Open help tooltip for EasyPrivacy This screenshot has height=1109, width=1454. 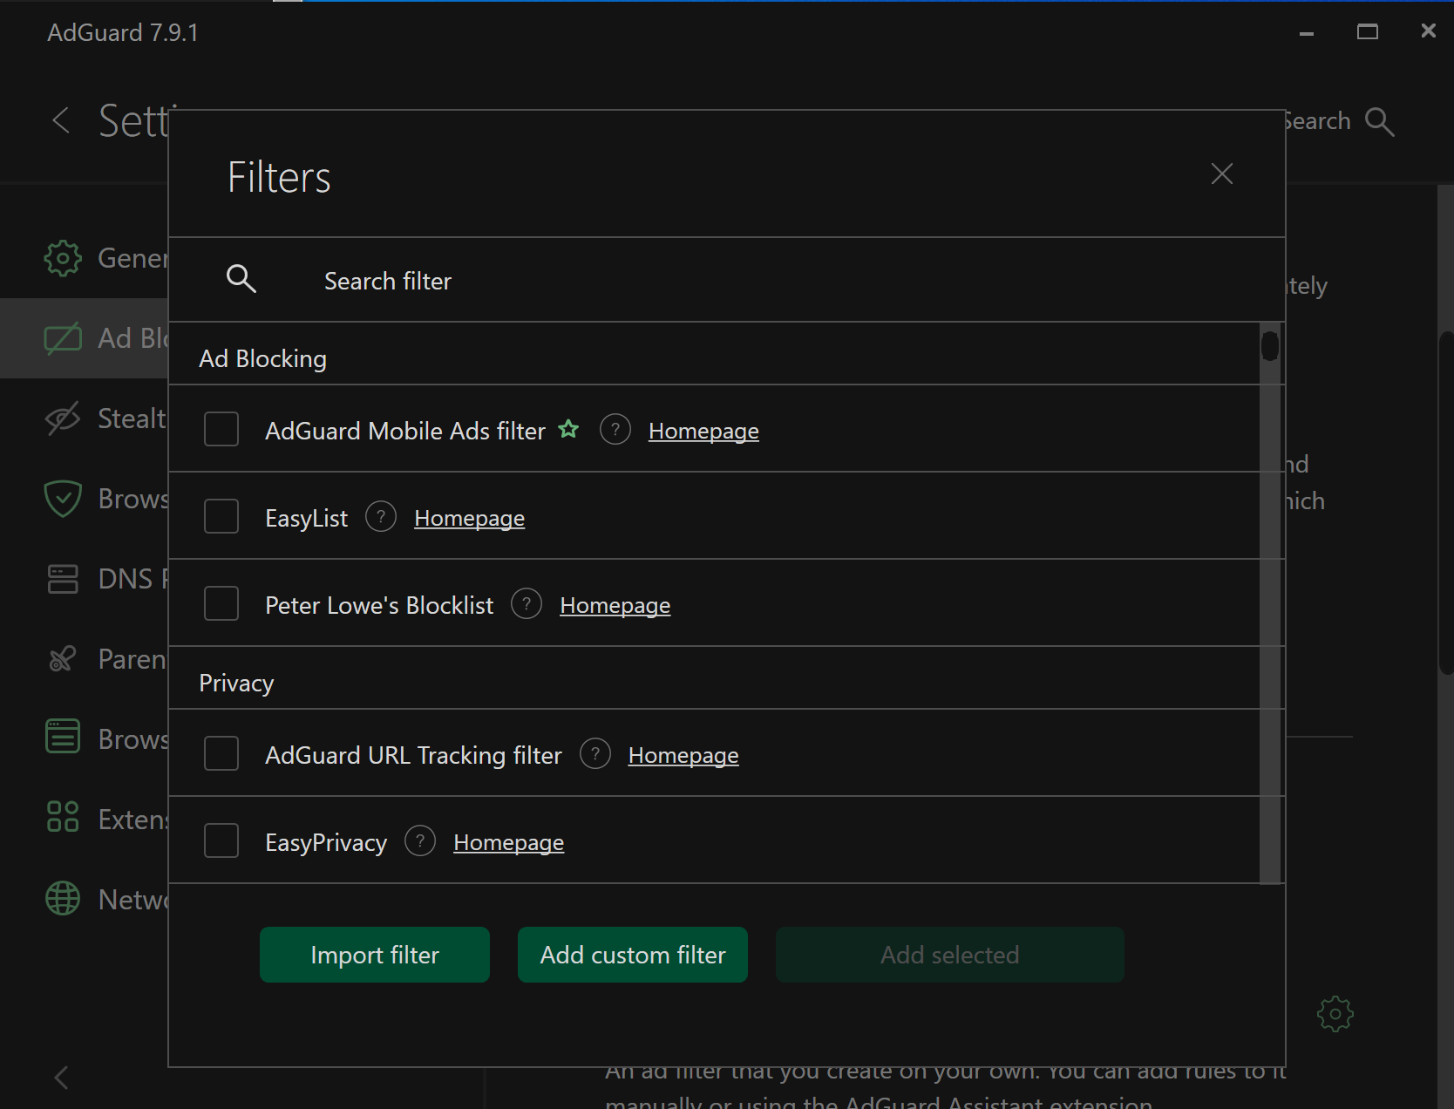coord(420,841)
